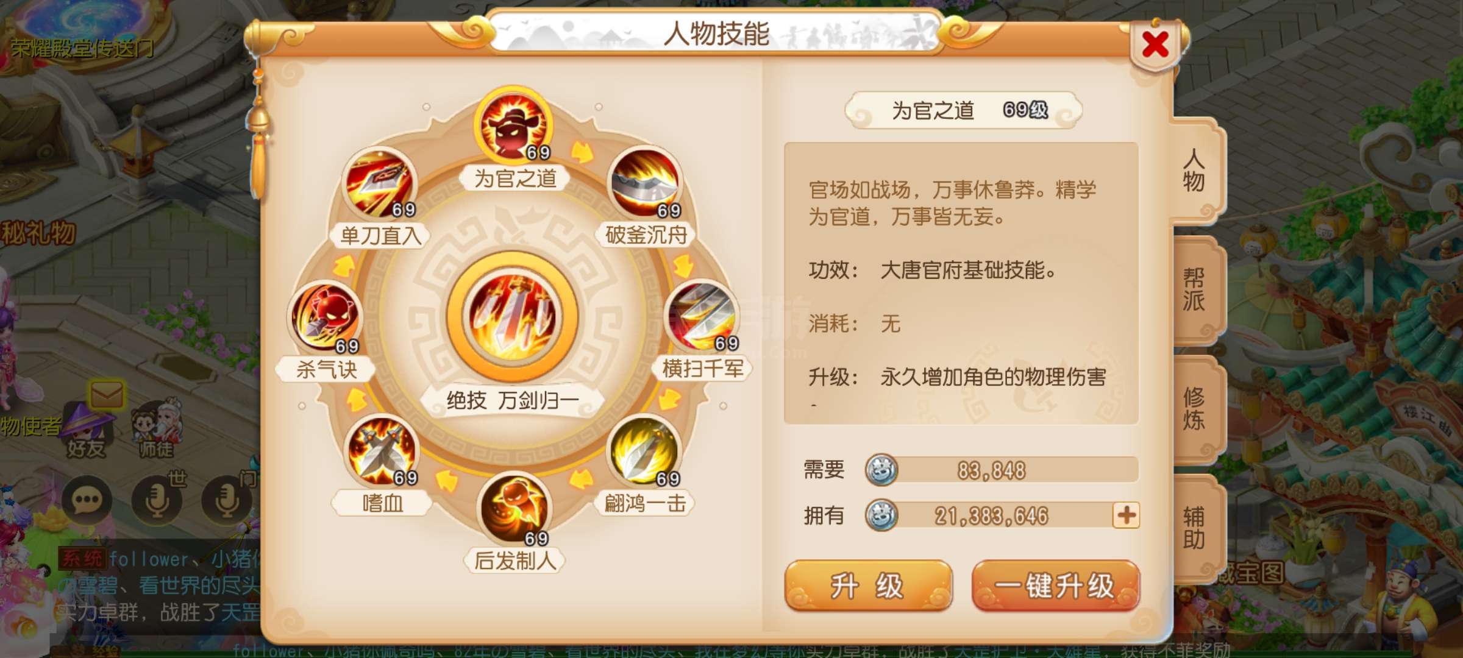Switch to the 帮派 side tab

1195,290
